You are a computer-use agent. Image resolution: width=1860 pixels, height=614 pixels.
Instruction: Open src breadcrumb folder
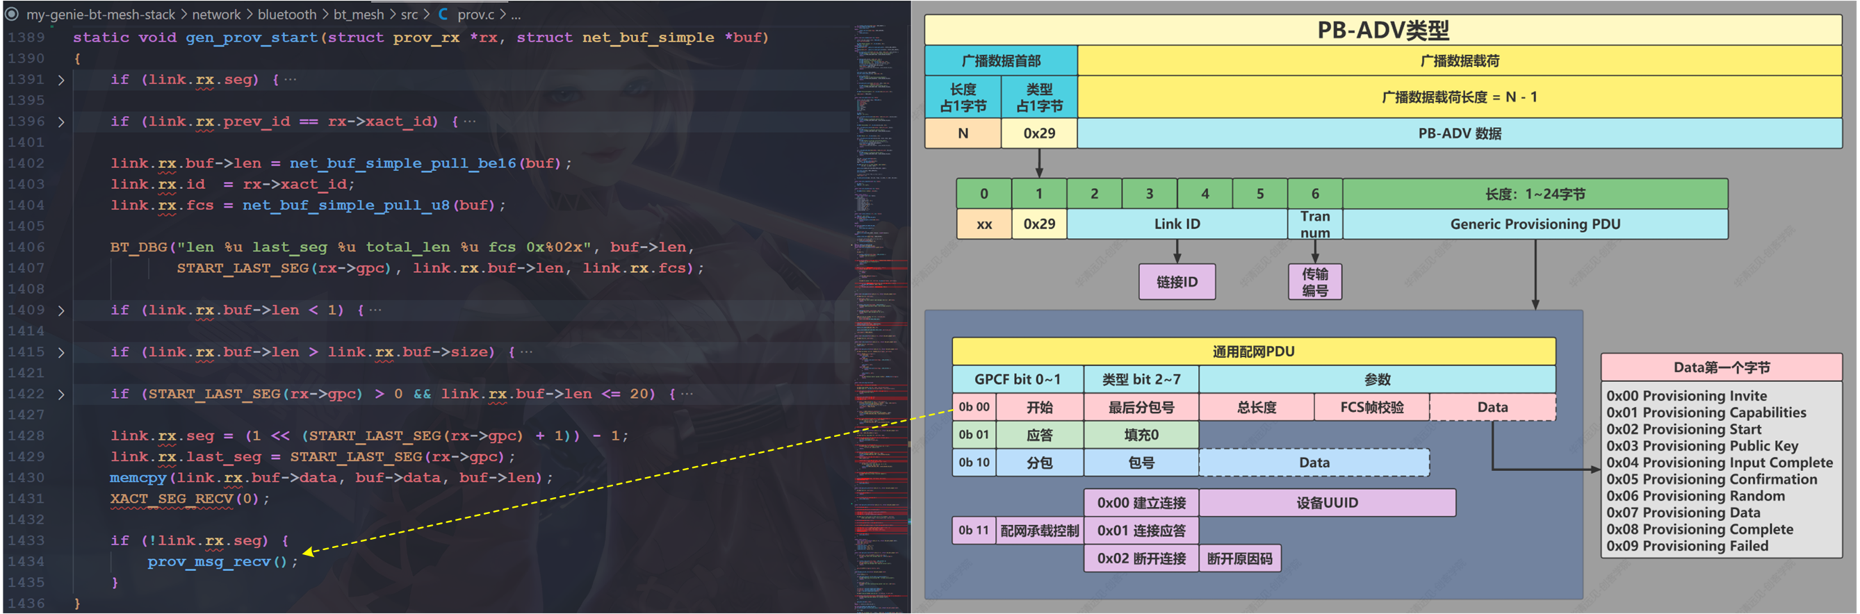(409, 15)
